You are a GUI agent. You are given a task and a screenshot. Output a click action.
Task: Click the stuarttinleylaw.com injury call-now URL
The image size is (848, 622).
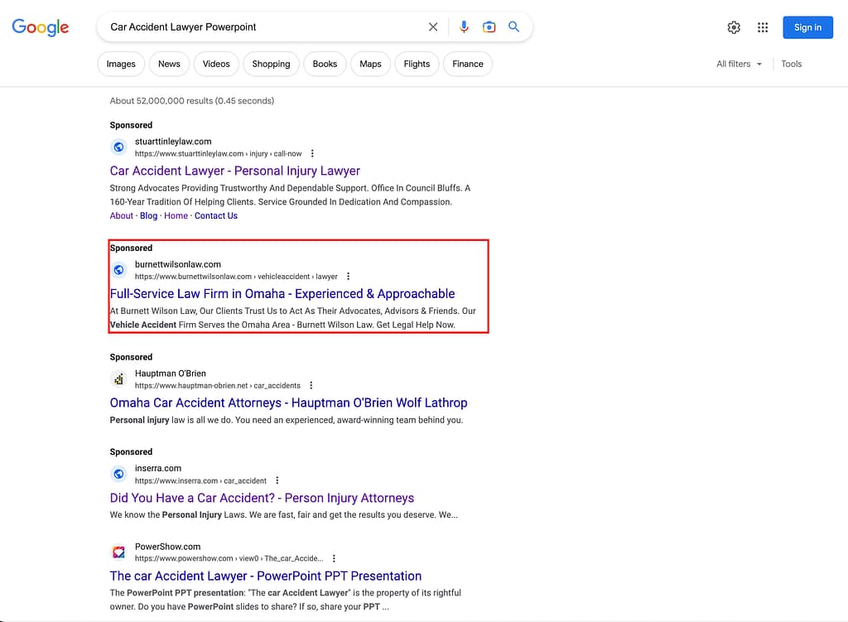pyautogui.click(x=218, y=153)
